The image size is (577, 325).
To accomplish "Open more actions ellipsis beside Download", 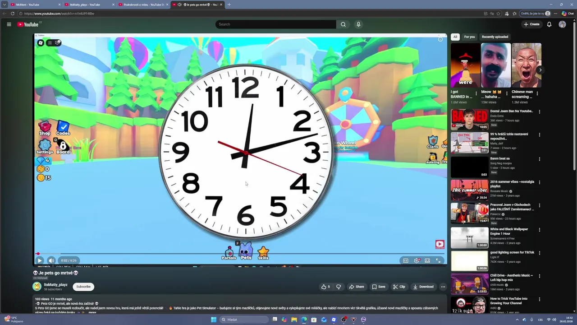I will (443, 287).
